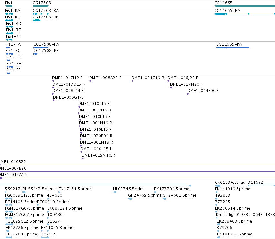Click transcript Fis1-RC label

pyautogui.click(x=13, y=17)
